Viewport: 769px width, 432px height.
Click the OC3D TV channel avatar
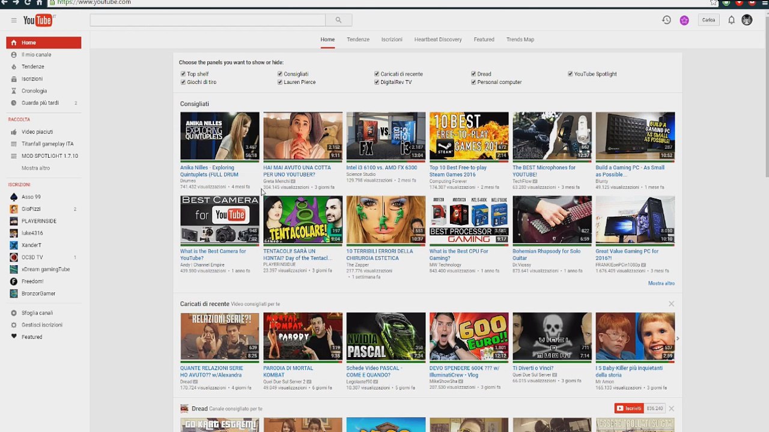(14, 257)
